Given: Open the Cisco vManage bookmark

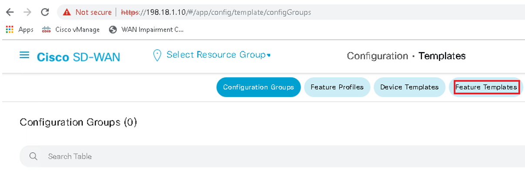Looking at the screenshot, I should [x=70, y=30].
